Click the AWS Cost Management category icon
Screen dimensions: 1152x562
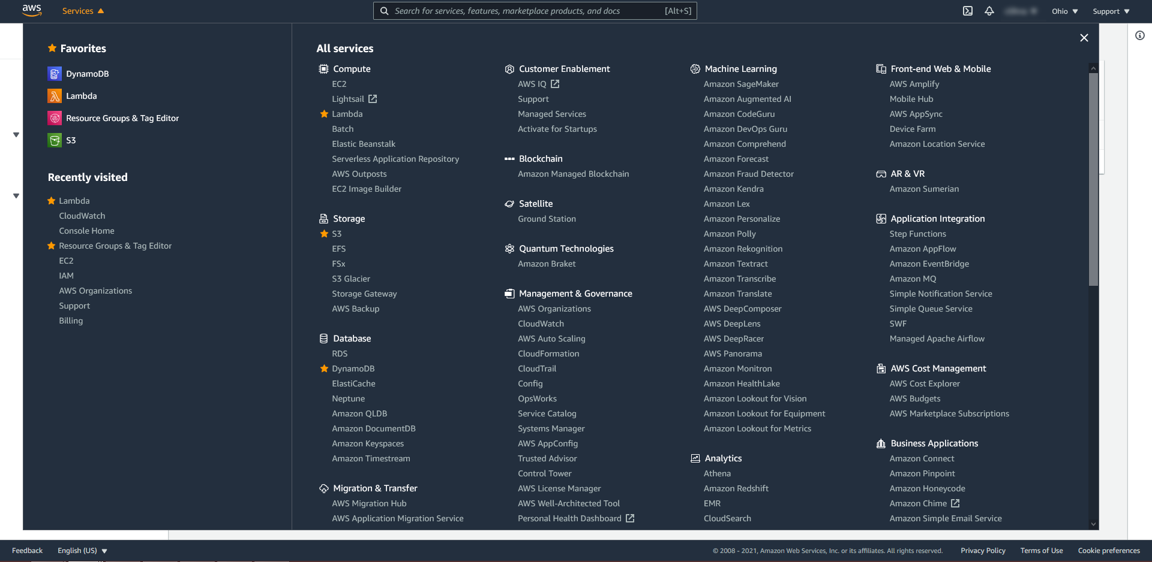(881, 368)
